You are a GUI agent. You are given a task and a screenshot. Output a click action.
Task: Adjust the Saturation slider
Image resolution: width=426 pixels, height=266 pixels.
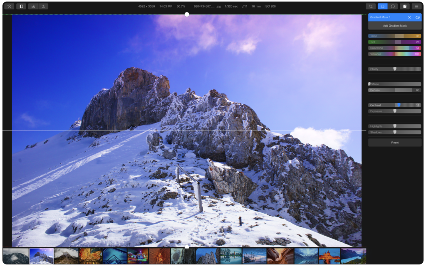tap(395, 48)
